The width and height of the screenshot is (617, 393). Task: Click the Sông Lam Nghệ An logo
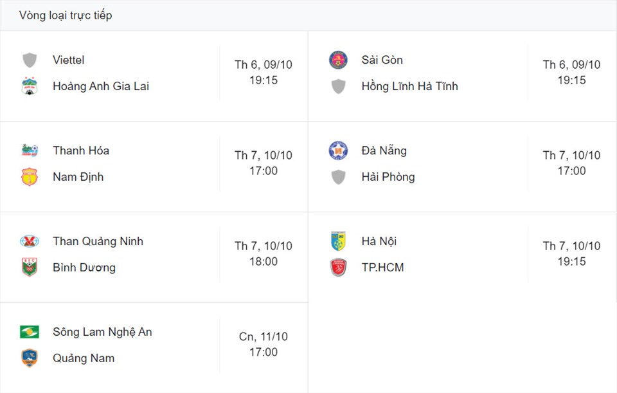(30, 332)
